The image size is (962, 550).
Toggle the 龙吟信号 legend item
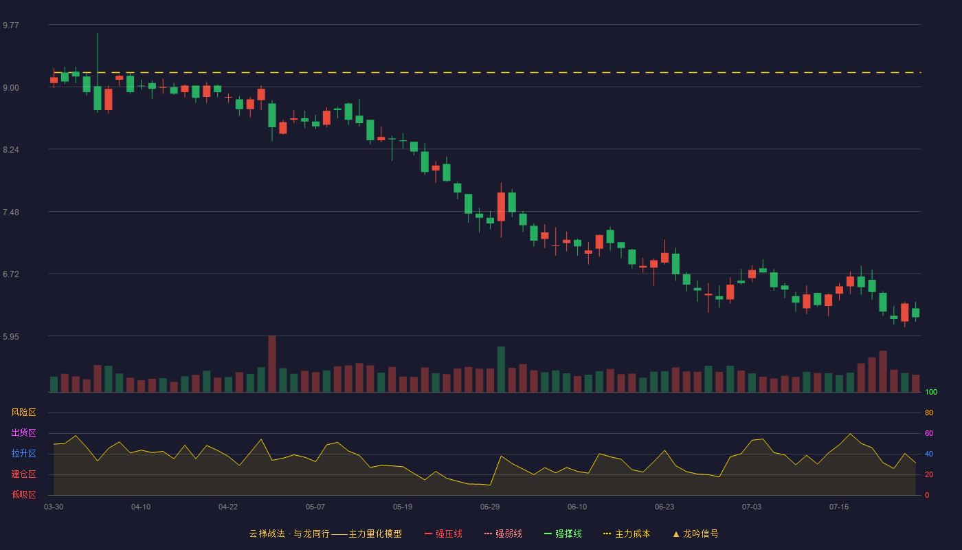click(x=695, y=533)
